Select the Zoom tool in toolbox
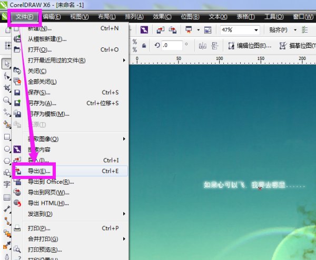This screenshot has width=316, height=260. tap(7, 100)
